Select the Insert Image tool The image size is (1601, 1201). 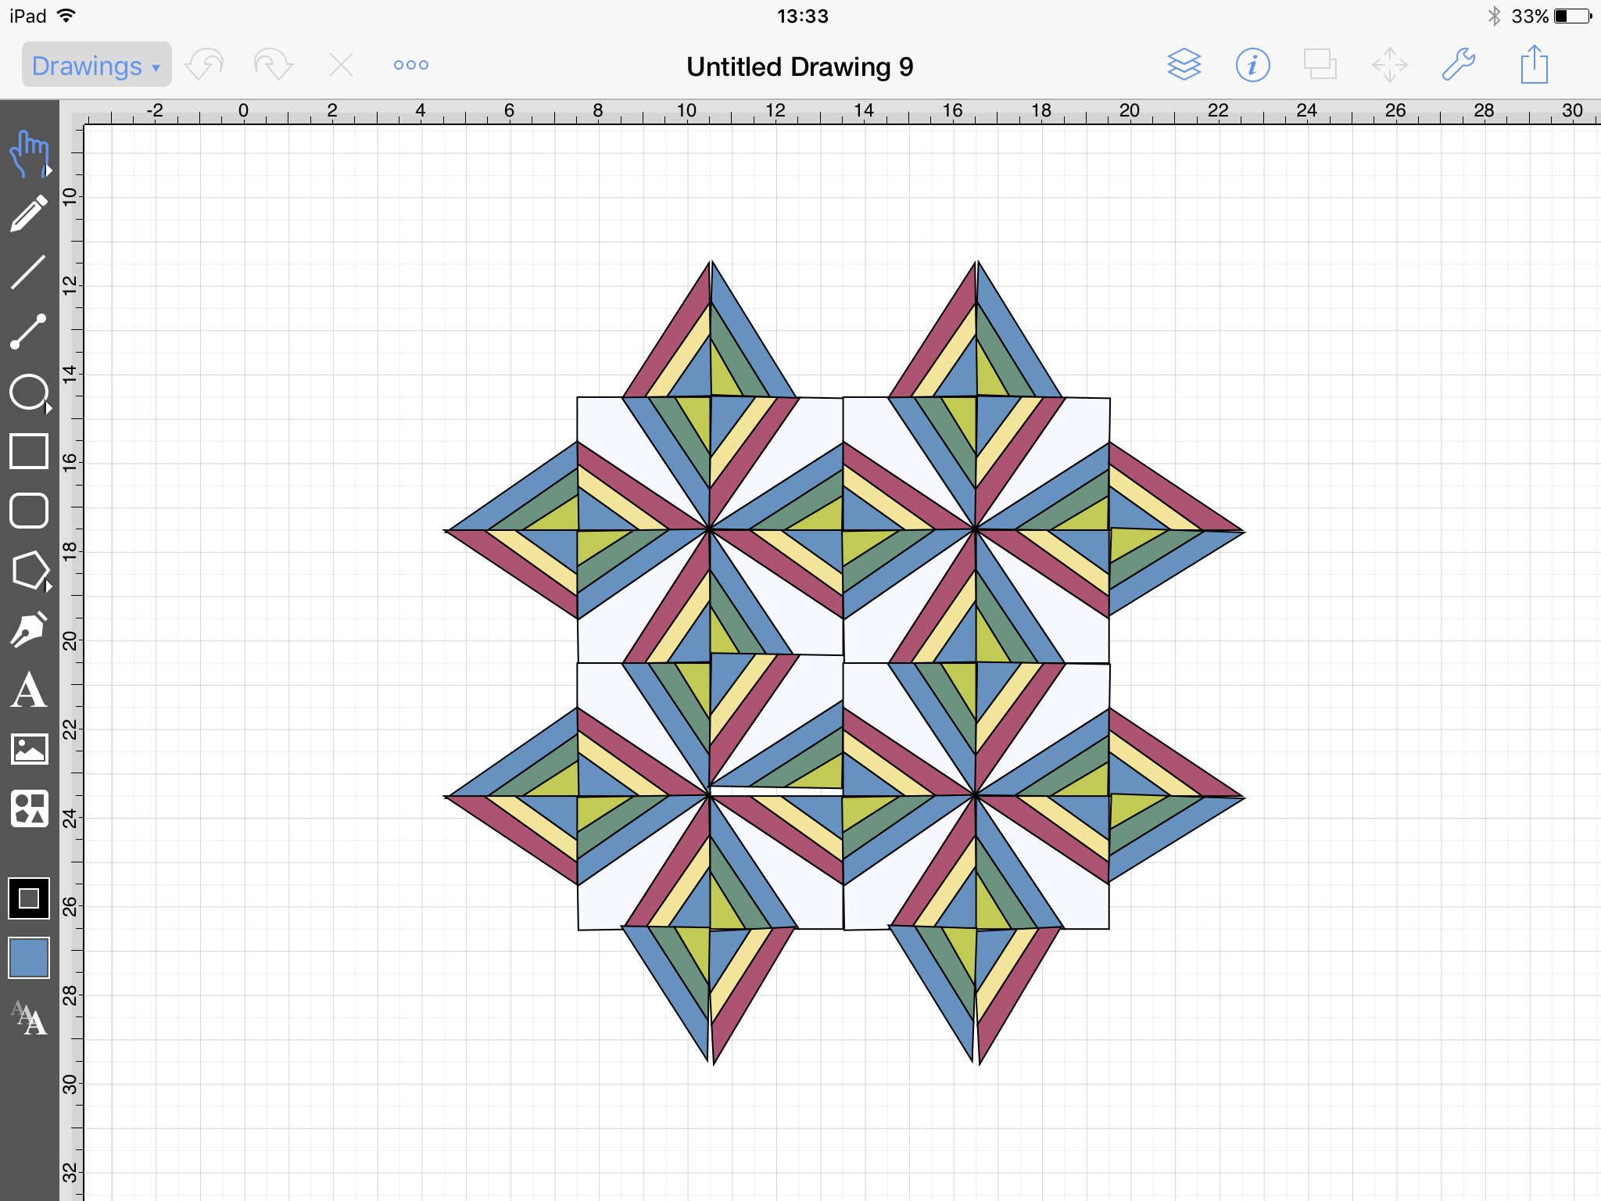29,749
